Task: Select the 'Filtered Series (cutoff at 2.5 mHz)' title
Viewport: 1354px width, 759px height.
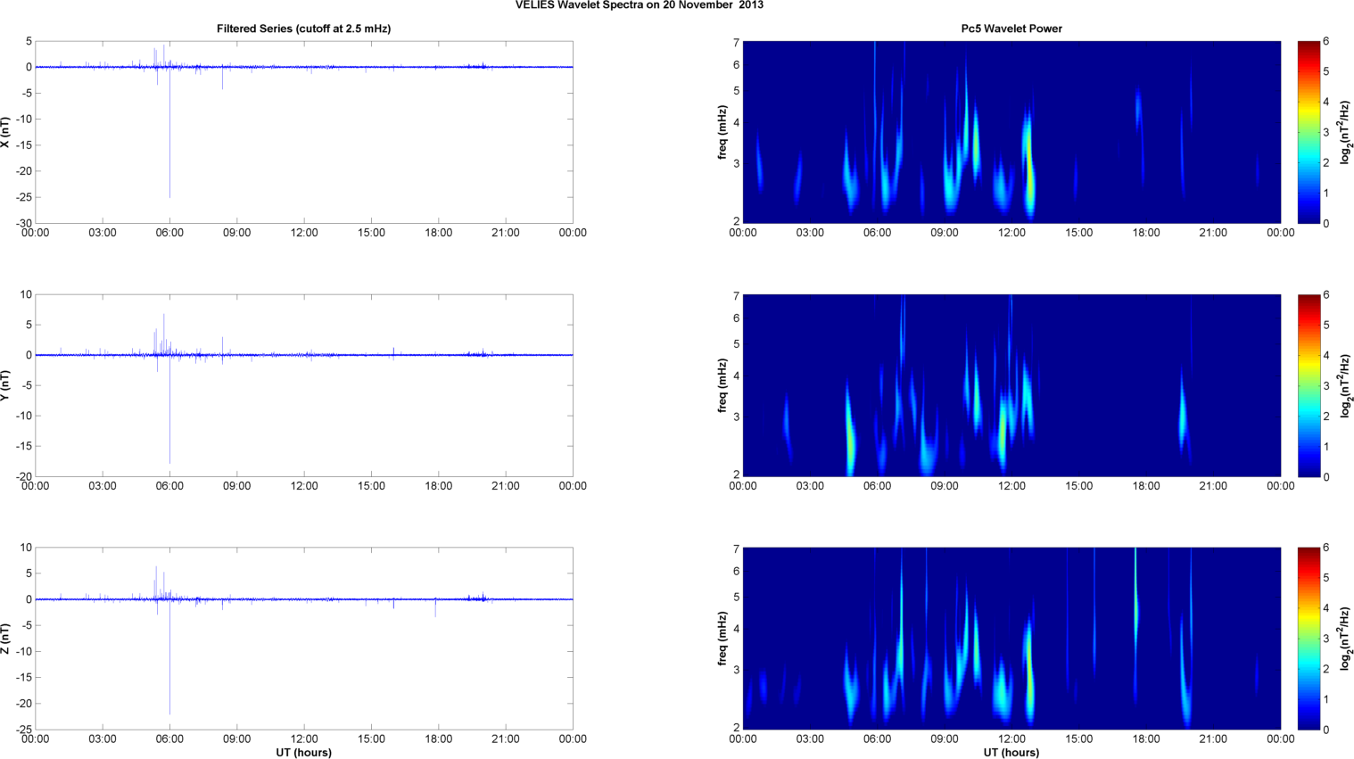Action: [303, 29]
